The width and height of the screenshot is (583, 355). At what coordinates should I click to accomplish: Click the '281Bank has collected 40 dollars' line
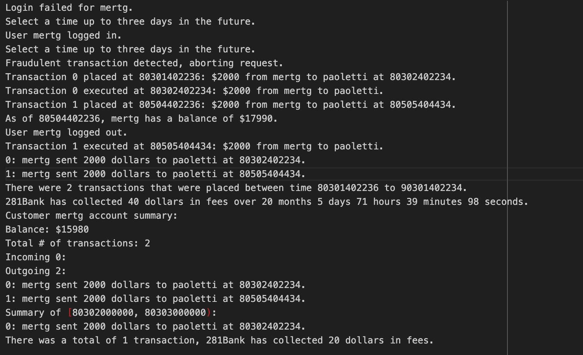[267, 202]
